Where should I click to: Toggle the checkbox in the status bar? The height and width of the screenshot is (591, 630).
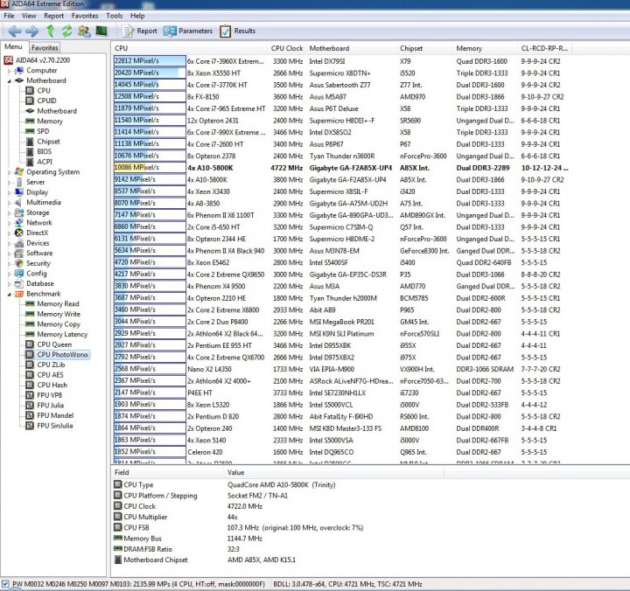[5, 584]
